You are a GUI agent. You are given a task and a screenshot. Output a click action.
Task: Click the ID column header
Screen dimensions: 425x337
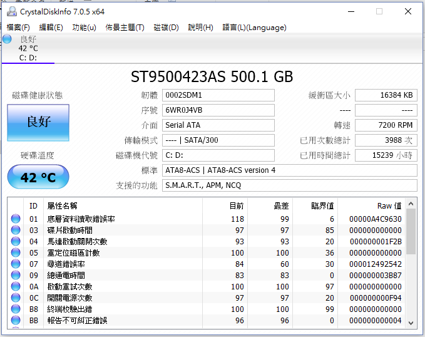click(33, 206)
